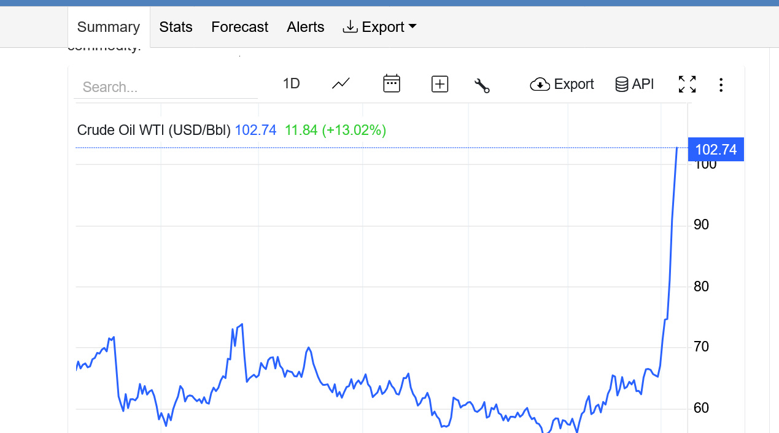Open the Stats tab
779x433 pixels.
click(176, 27)
